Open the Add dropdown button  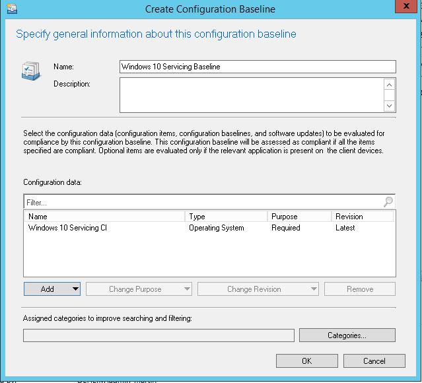(x=52, y=289)
